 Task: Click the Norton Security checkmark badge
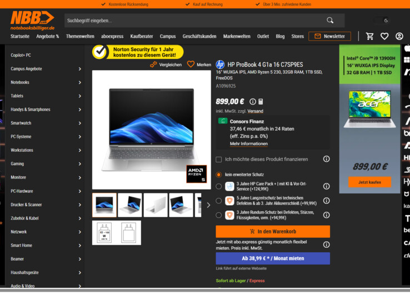99,52
